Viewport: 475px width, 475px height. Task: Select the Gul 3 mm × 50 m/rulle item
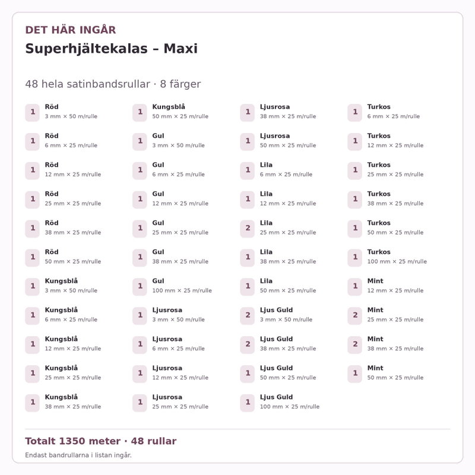click(x=169, y=141)
